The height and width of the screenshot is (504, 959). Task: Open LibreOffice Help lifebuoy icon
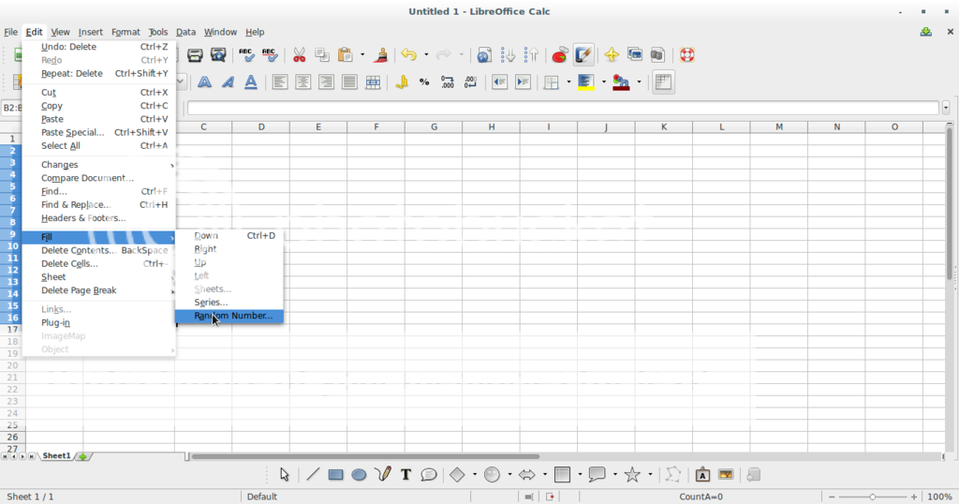[686, 55]
